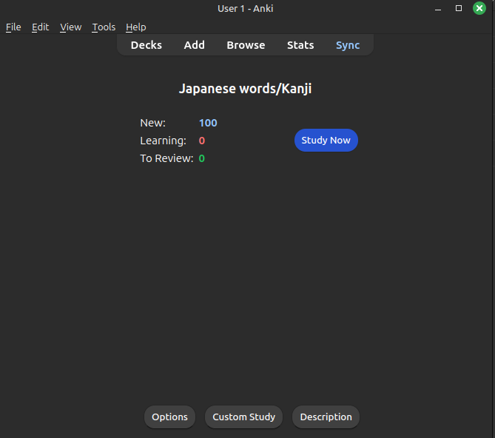Go to the Decks screen
Screen dimensions: 495x438
coord(147,45)
